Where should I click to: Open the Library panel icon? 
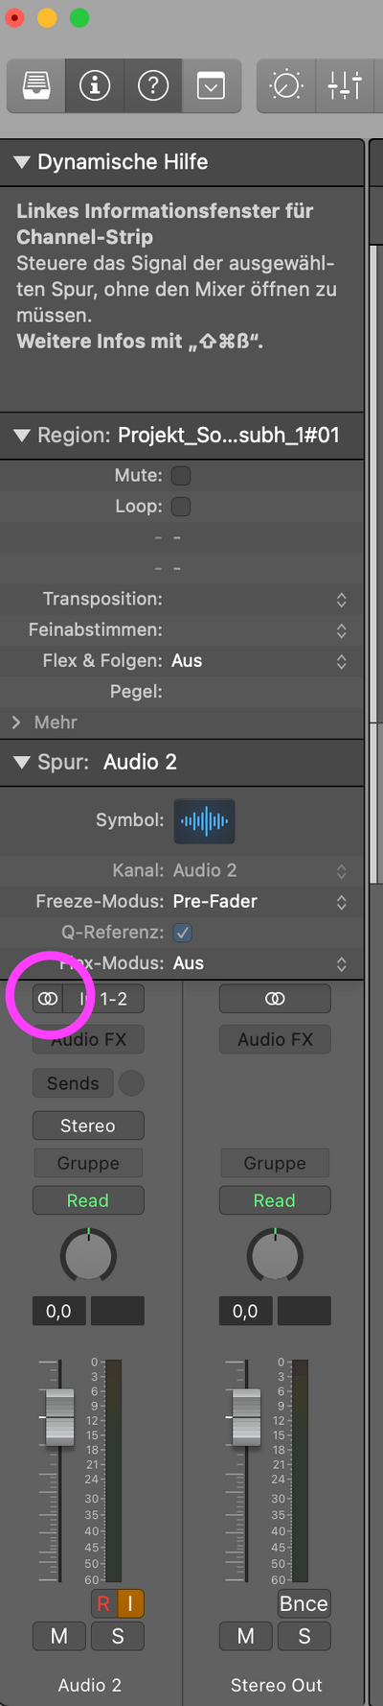(x=36, y=86)
